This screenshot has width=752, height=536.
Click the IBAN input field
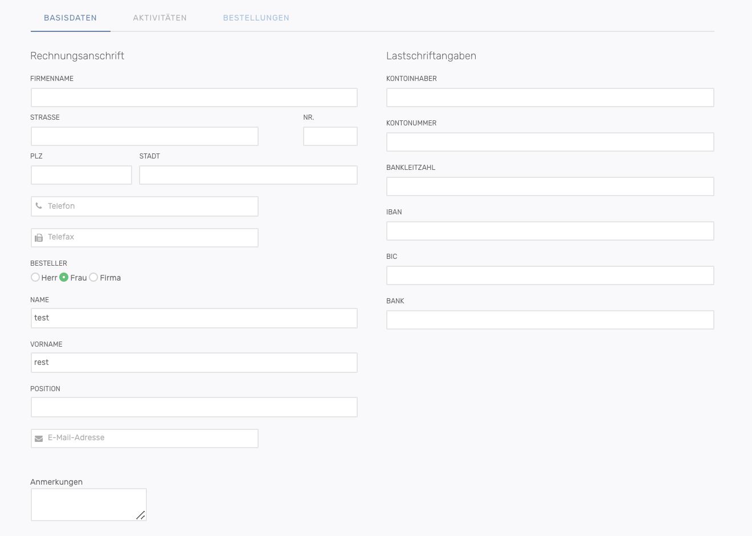tap(550, 231)
